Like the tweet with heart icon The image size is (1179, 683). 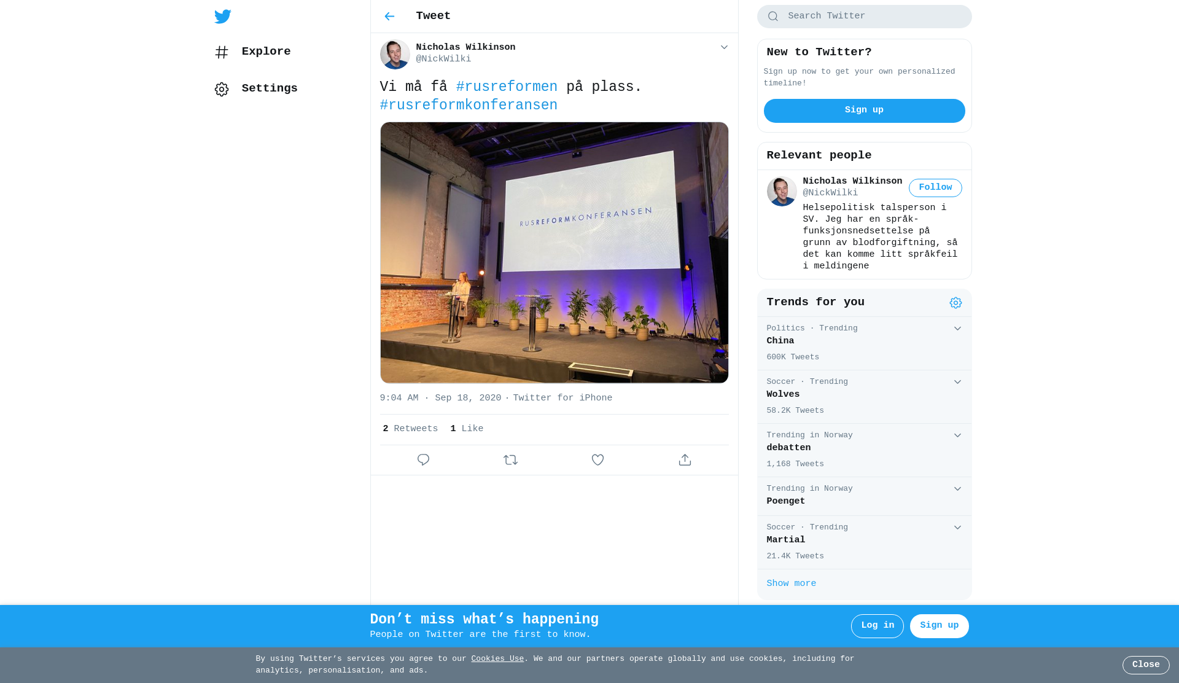click(x=597, y=460)
